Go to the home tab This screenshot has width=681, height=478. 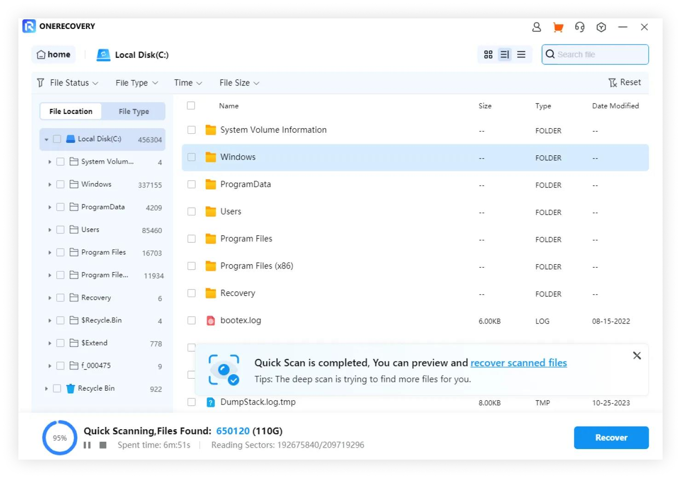click(x=53, y=55)
